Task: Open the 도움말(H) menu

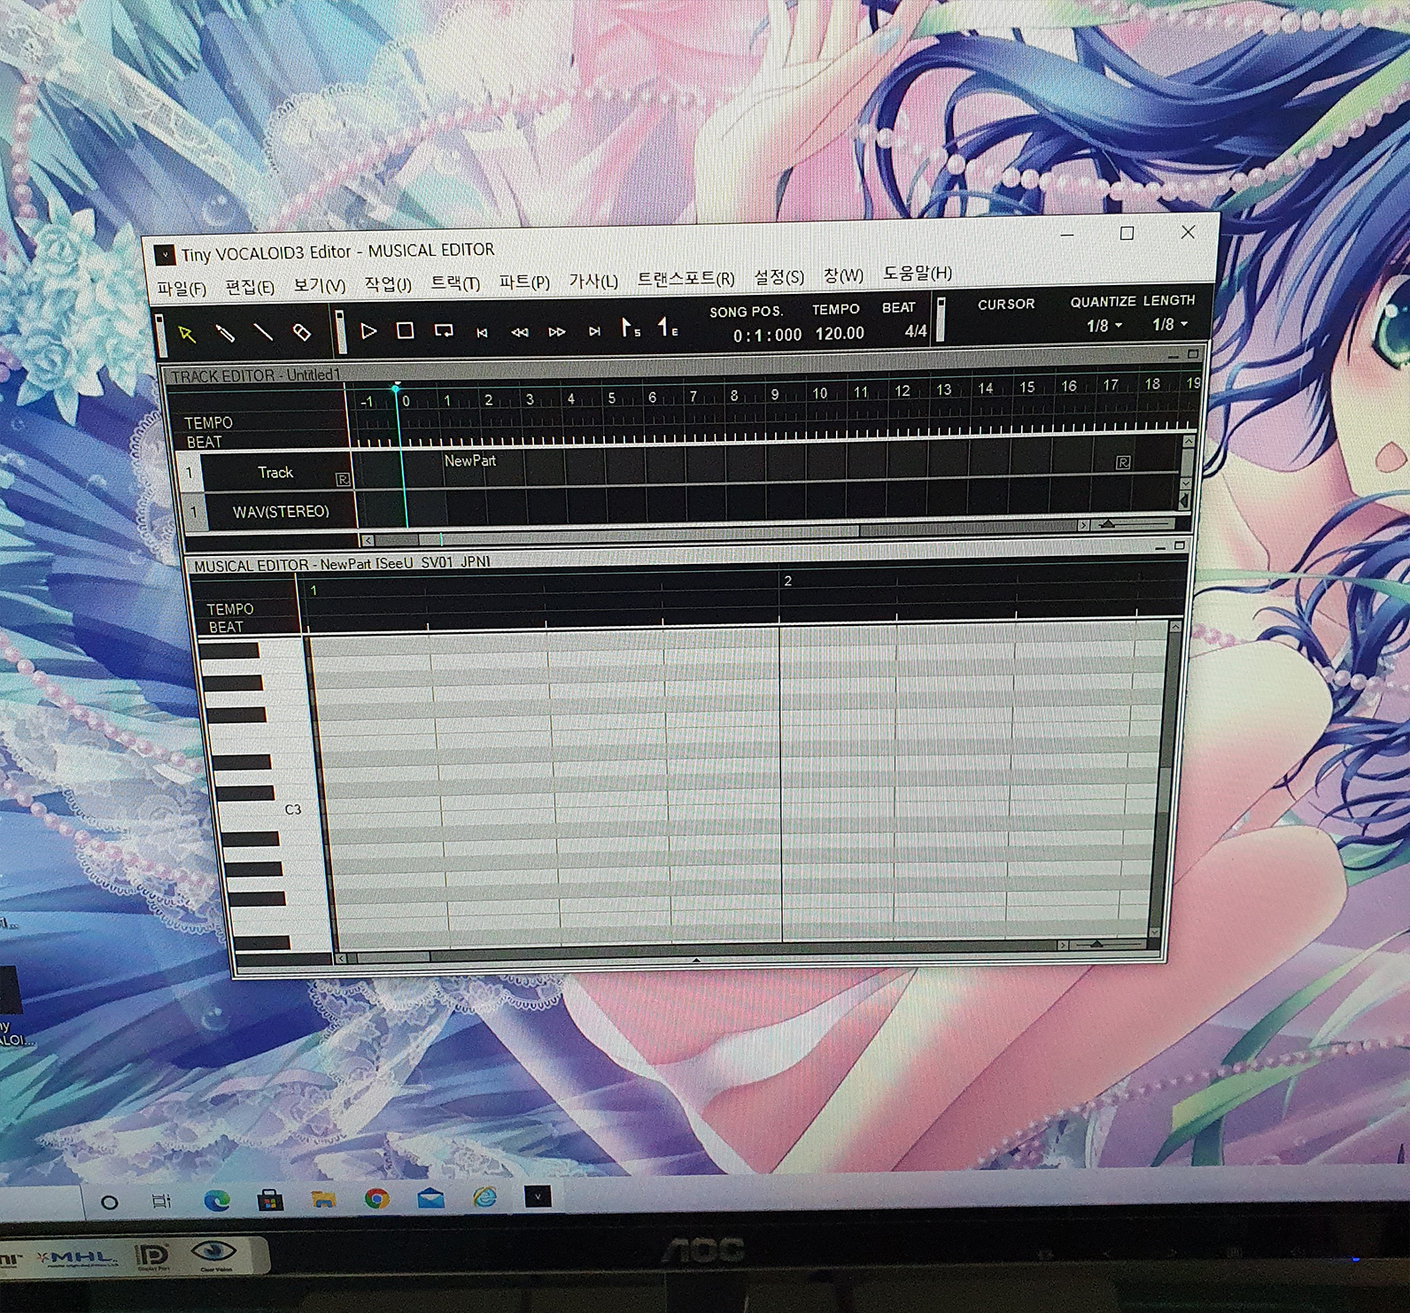Action: (917, 274)
